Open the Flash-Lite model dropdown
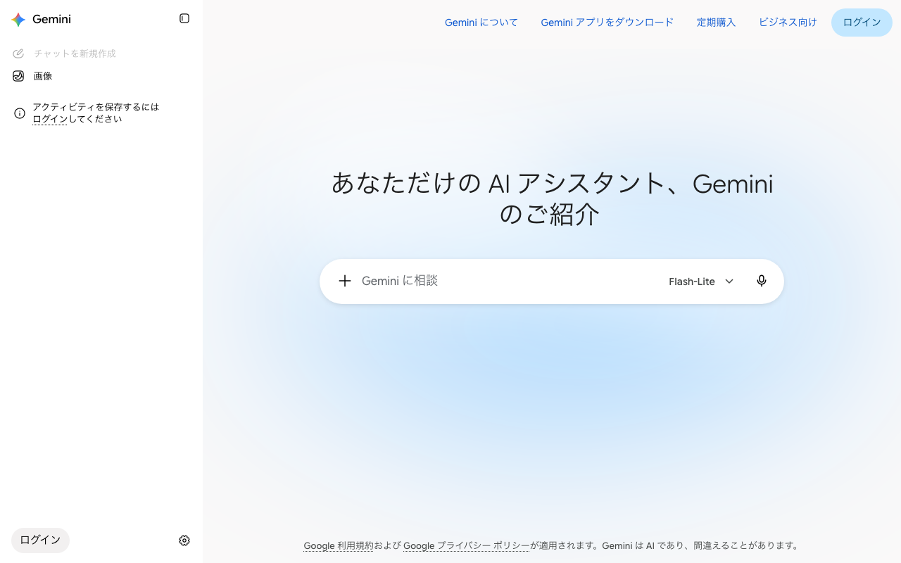The height and width of the screenshot is (563, 901). [701, 281]
